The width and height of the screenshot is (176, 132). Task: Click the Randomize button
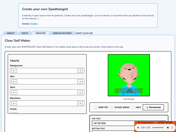pos(153,107)
